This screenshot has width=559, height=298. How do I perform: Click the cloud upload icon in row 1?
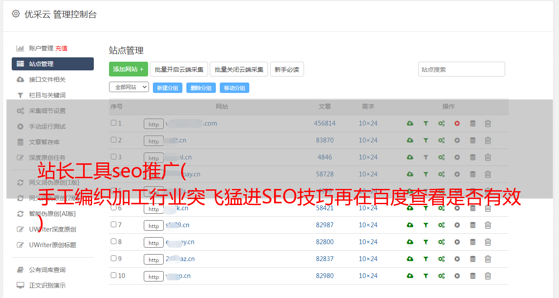(x=410, y=123)
